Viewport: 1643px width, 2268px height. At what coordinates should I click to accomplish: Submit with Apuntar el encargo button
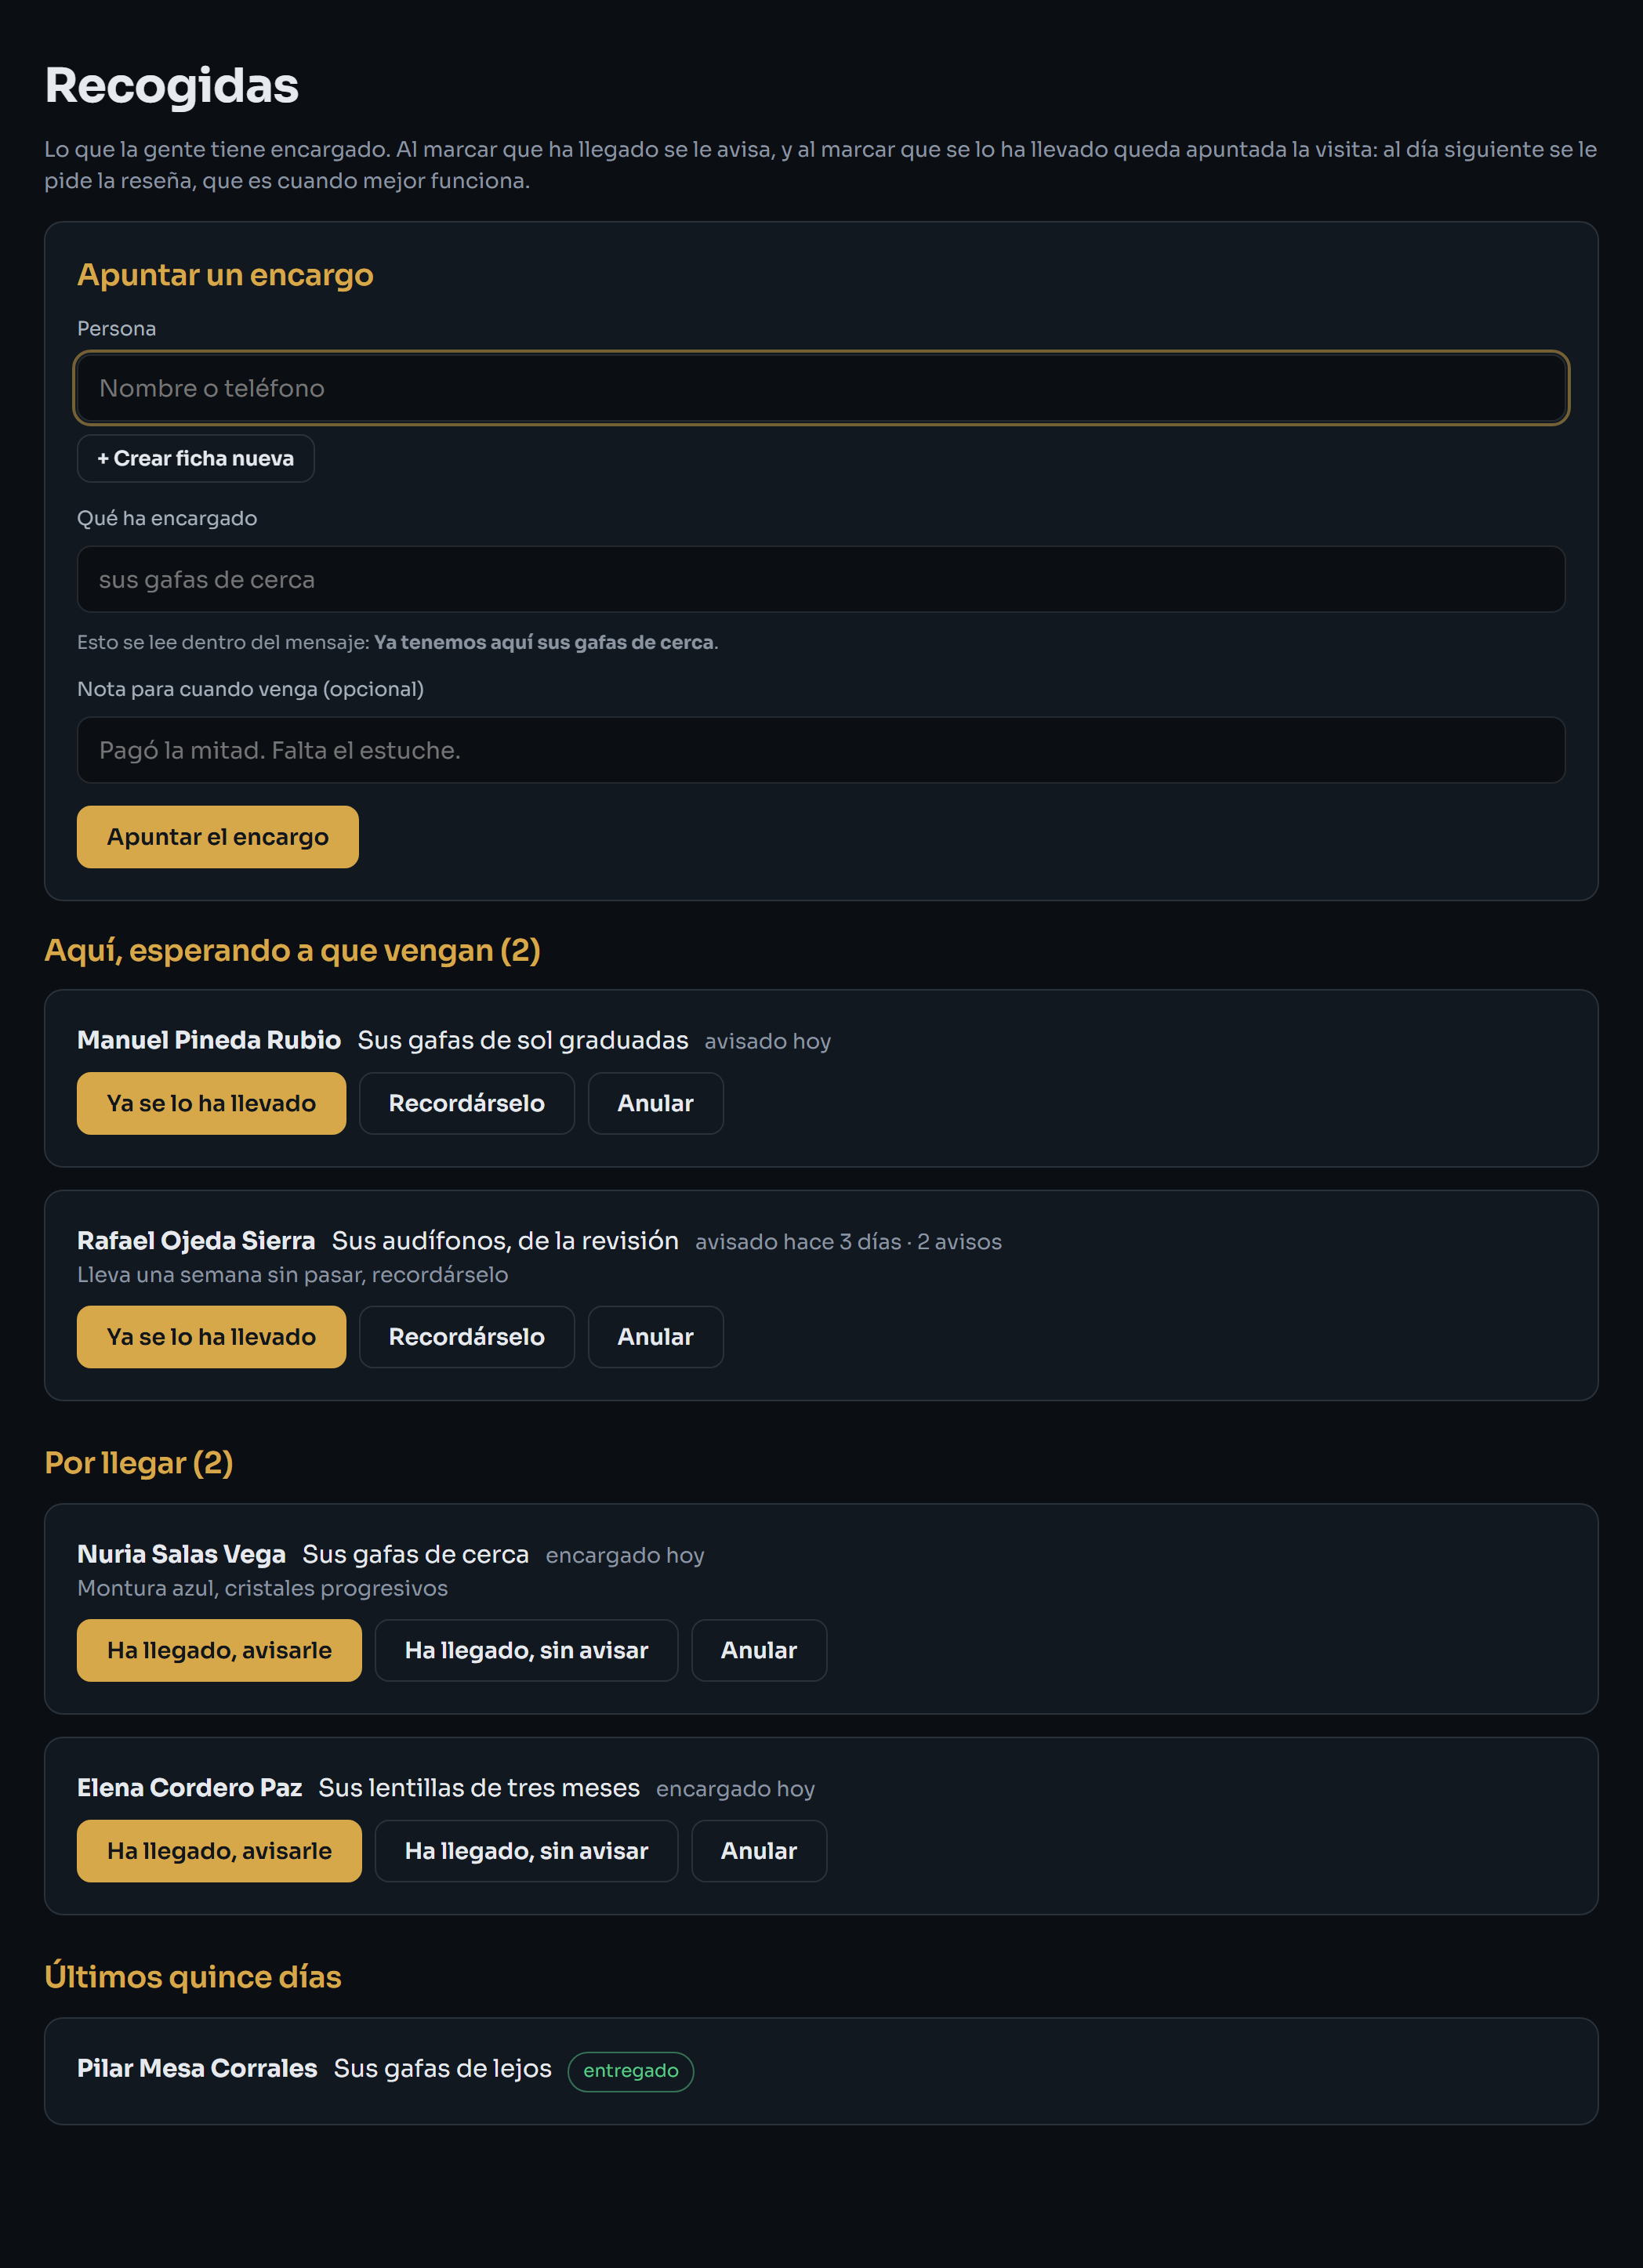pos(218,837)
